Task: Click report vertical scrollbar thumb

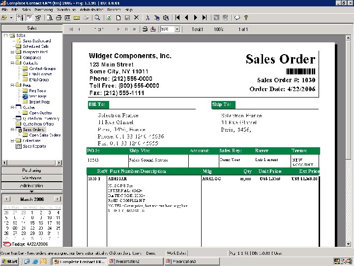Action: click(x=348, y=100)
